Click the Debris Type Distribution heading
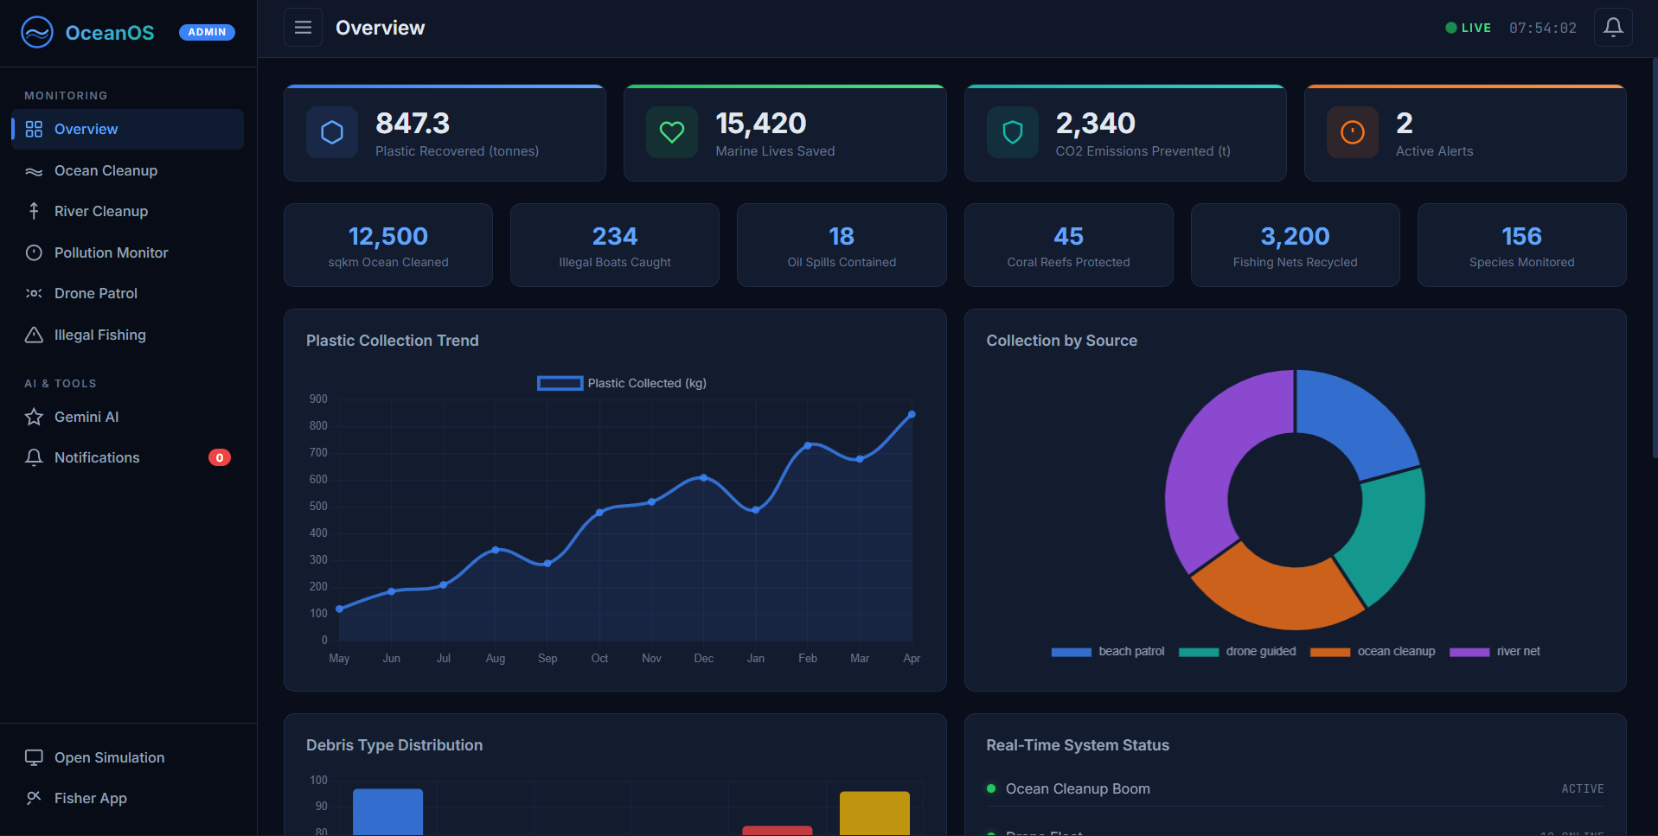 394,745
